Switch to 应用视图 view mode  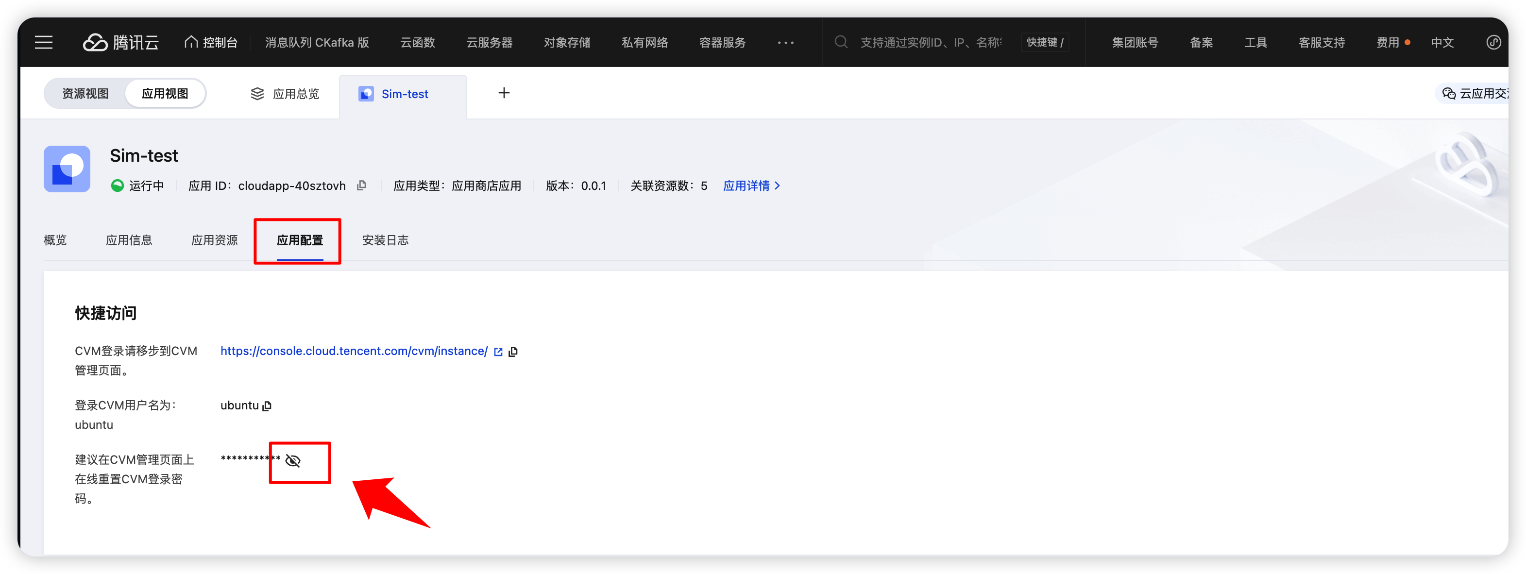165,94
